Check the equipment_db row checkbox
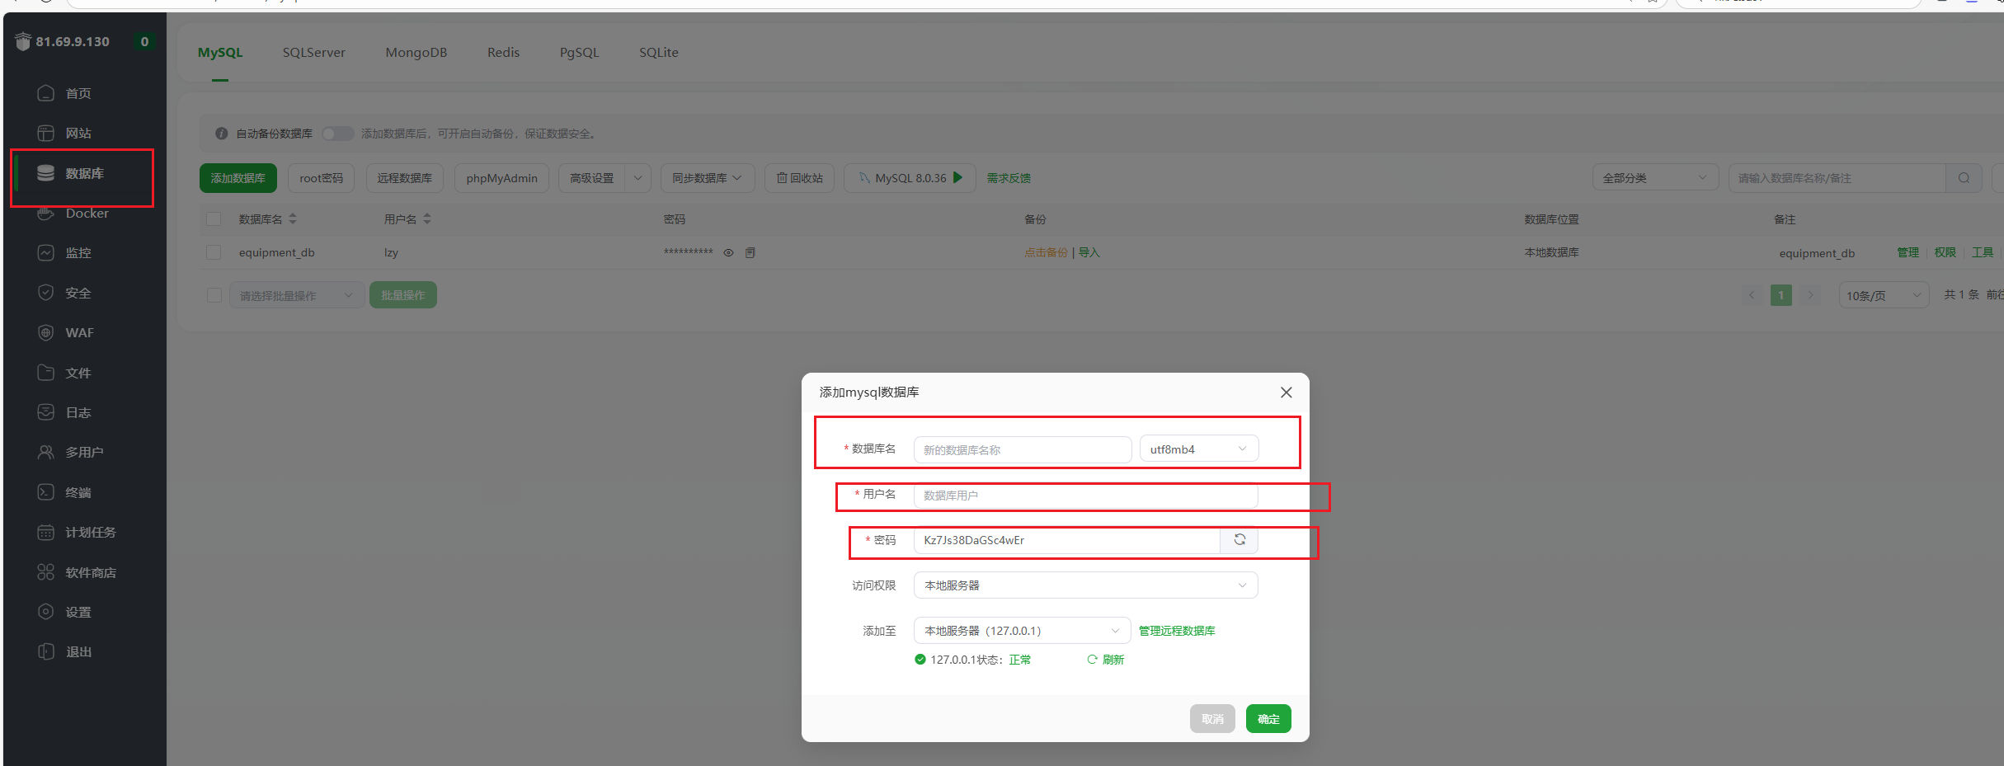 tap(214, 252)
